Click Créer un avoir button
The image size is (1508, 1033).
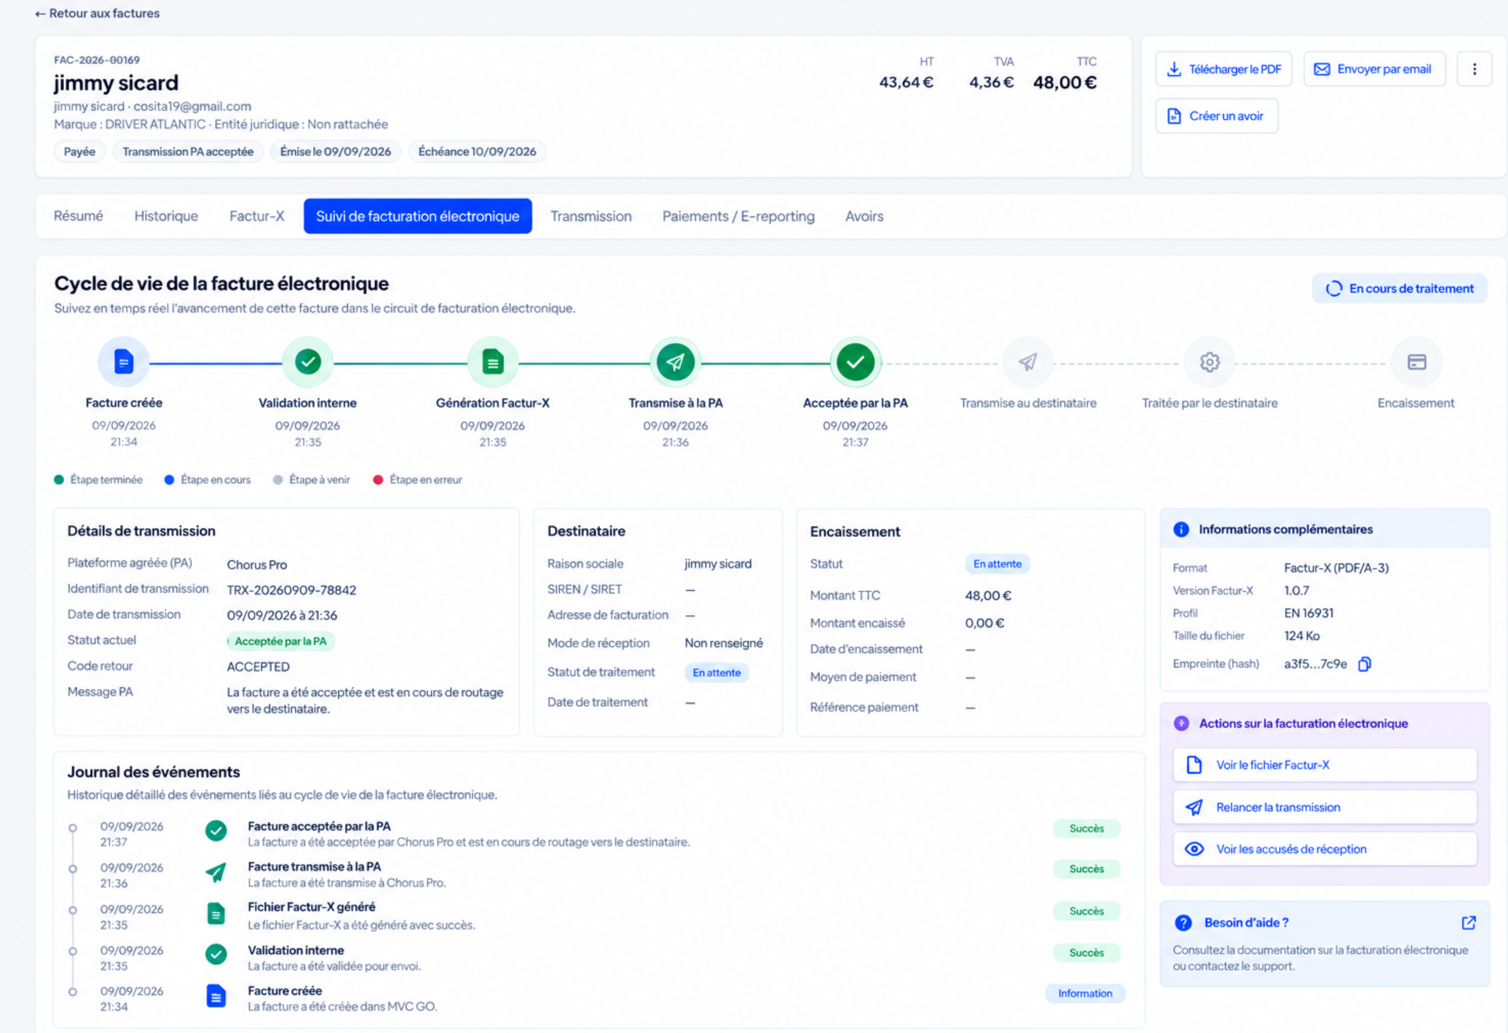coord(1217,116)
